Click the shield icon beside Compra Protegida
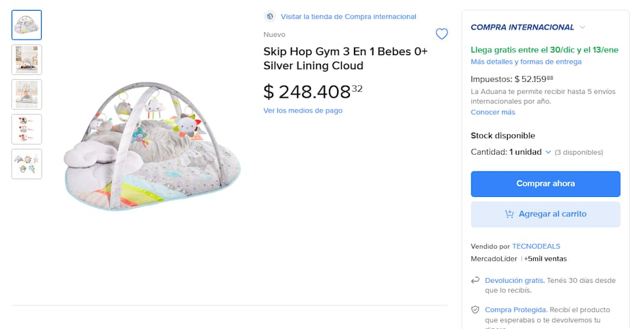 (475, 310)
